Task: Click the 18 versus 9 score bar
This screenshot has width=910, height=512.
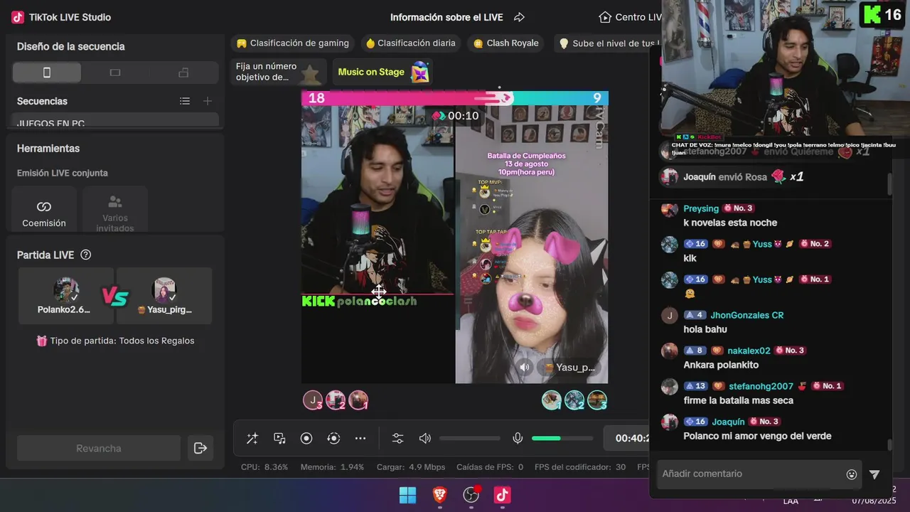Action: [455, 98]
